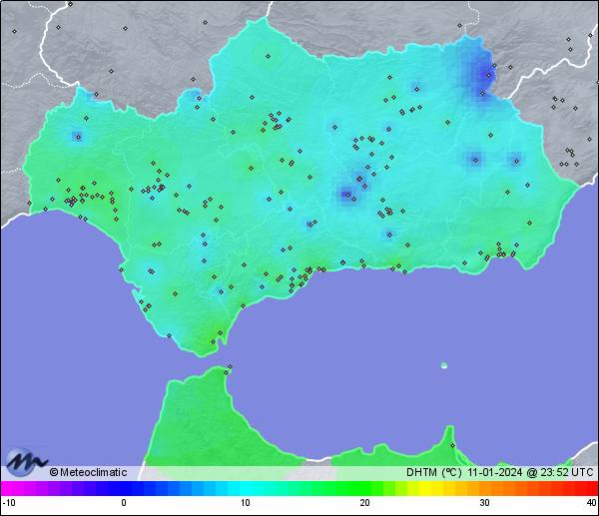This screenshot has width=599, height=516.
Task: Click the 20 scale label
Action: tap(364, 503)
